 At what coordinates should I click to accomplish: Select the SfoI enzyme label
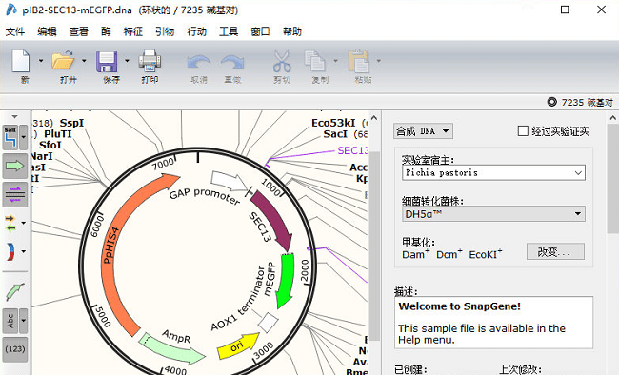click(x=50, y=145)
